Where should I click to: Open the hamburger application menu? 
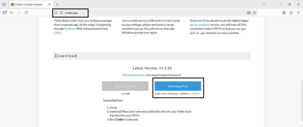coord(298,13)
